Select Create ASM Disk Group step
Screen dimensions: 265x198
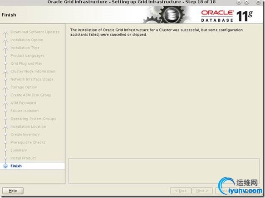coord(31,95)
